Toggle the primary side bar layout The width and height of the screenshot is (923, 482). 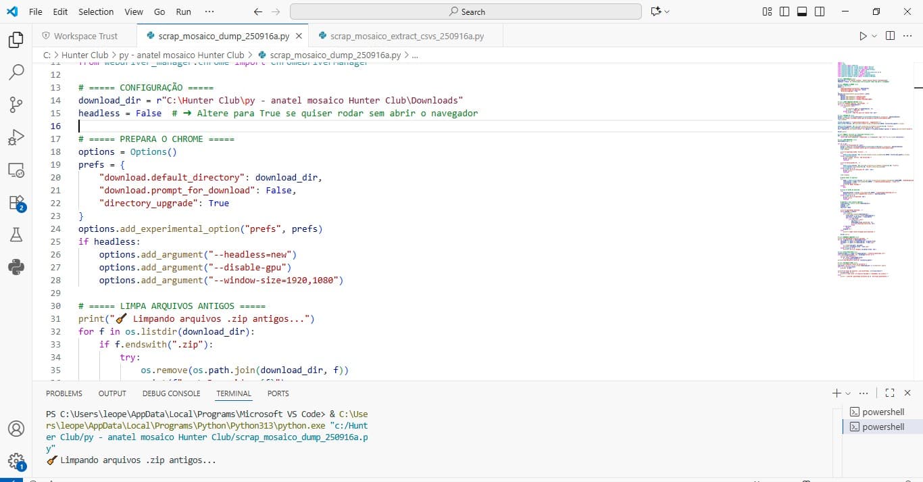coord(784,11)
